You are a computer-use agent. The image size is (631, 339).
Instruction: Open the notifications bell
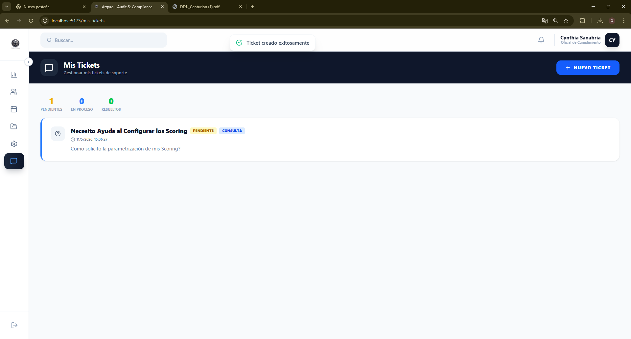(541, 40)
